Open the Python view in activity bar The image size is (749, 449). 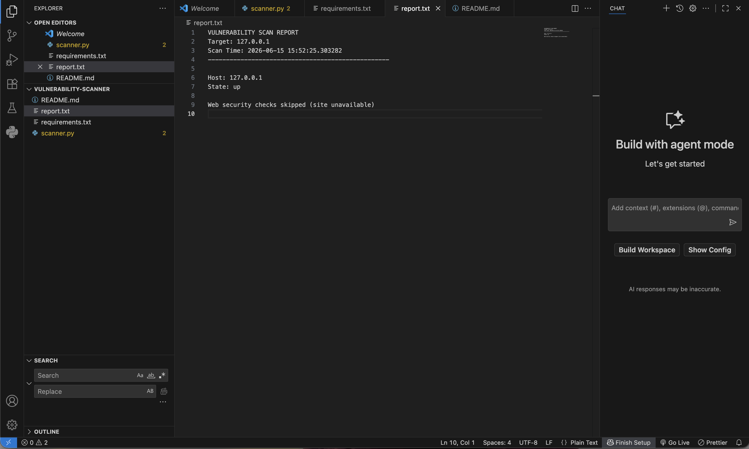[x=12, y=132]
